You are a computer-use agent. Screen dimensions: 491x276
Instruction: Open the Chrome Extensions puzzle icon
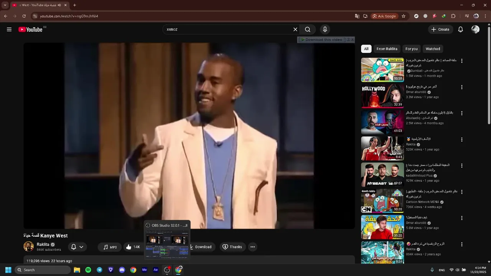pyautogui.click(x=453, y=16)
